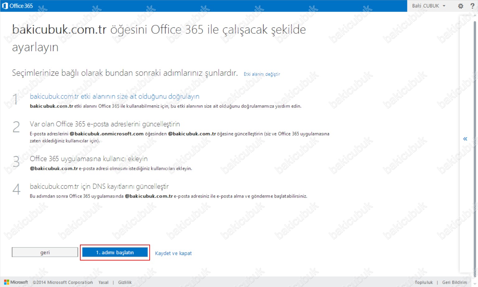Open the settings gear menu
Image resolution: width=478 pixels, height=287 pixels.
[461, 6]
